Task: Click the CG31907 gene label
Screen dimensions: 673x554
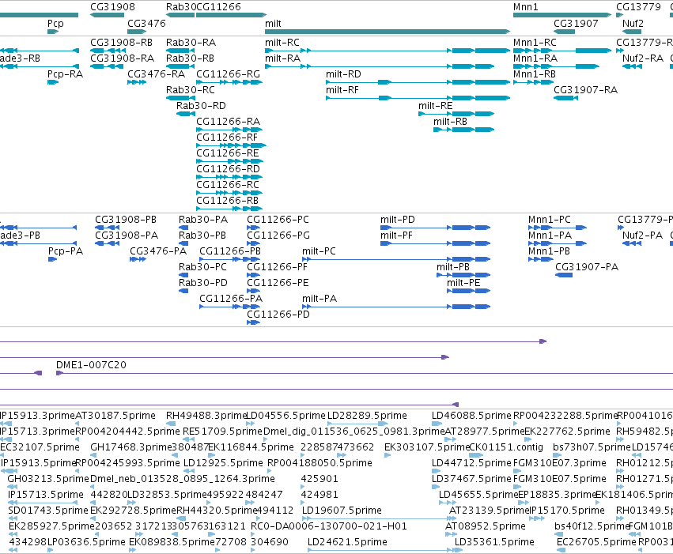Action: [576, 24]
